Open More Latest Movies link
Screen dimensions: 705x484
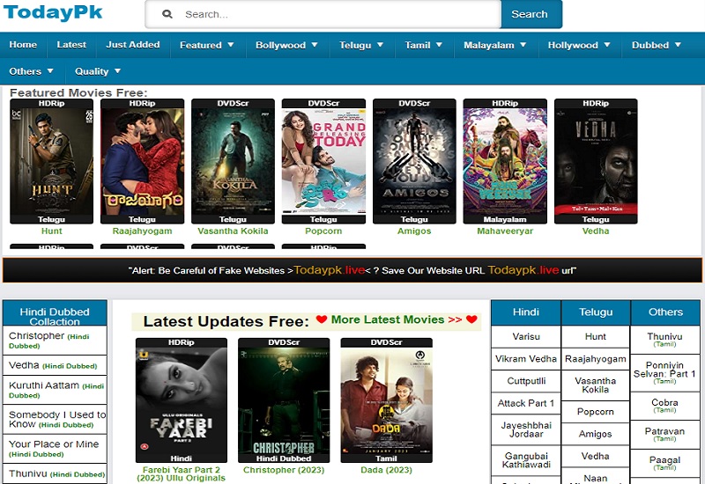397,319
